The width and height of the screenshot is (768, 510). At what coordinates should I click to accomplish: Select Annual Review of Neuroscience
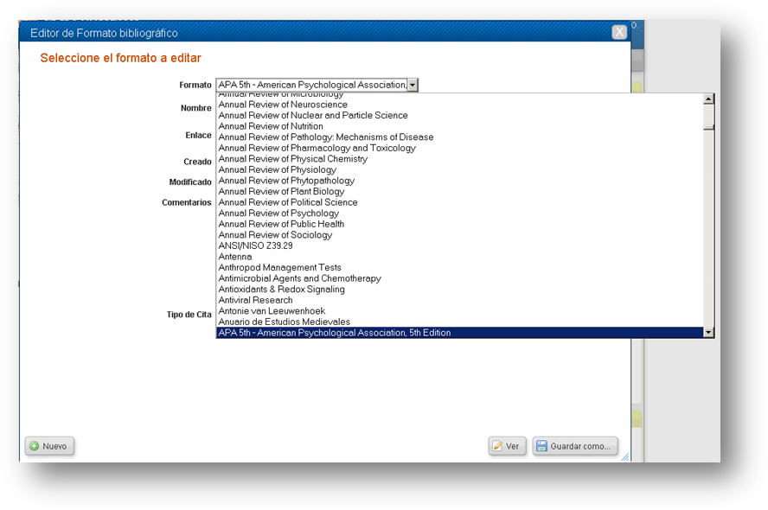pyautogui.click(x=460, y=105)
